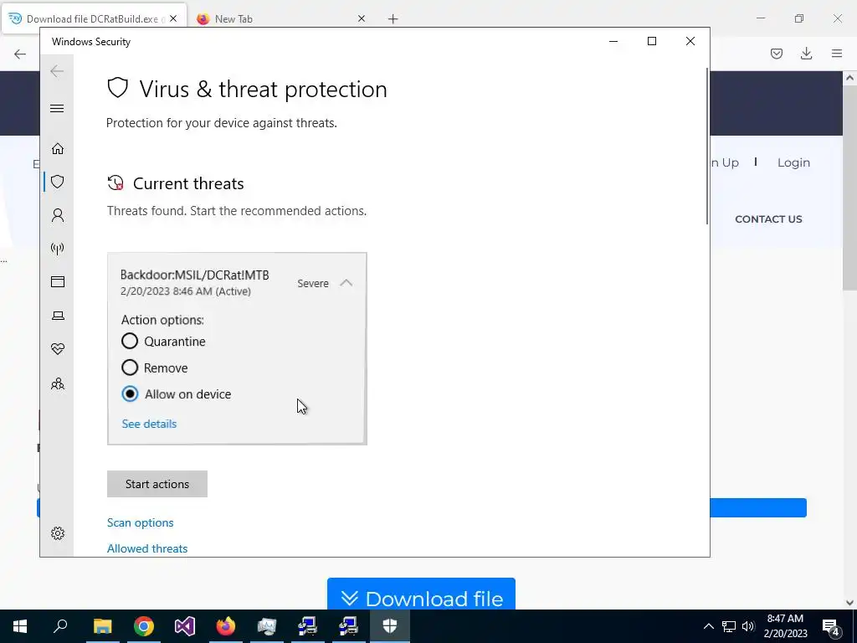Open Windows Security taskbar icon
Image resolution: width=857 pixels, height=643 pixels.
tap(390, 626)
